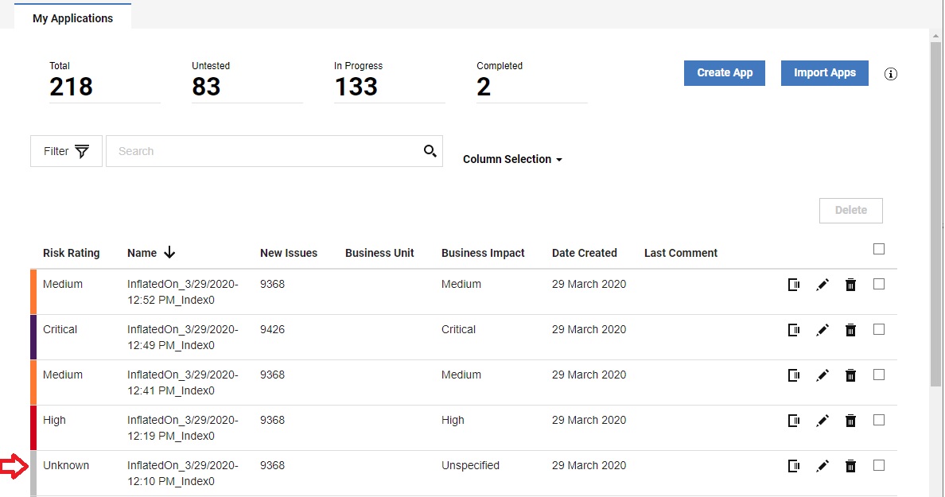Click the purple Critical risk color bar
This screenshot has width=945, height=497.
33,337
